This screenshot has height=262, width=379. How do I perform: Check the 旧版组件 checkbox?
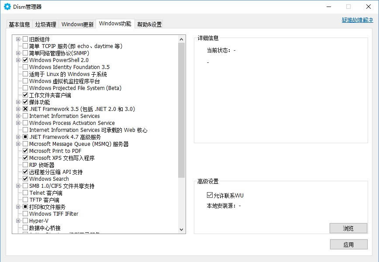(x=25, y=39)
